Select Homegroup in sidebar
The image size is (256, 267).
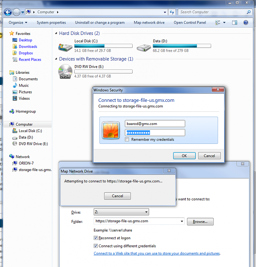pyautogui.click(x=26, y=111)
